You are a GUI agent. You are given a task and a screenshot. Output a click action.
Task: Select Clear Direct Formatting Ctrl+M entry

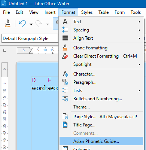click(101, 56)
